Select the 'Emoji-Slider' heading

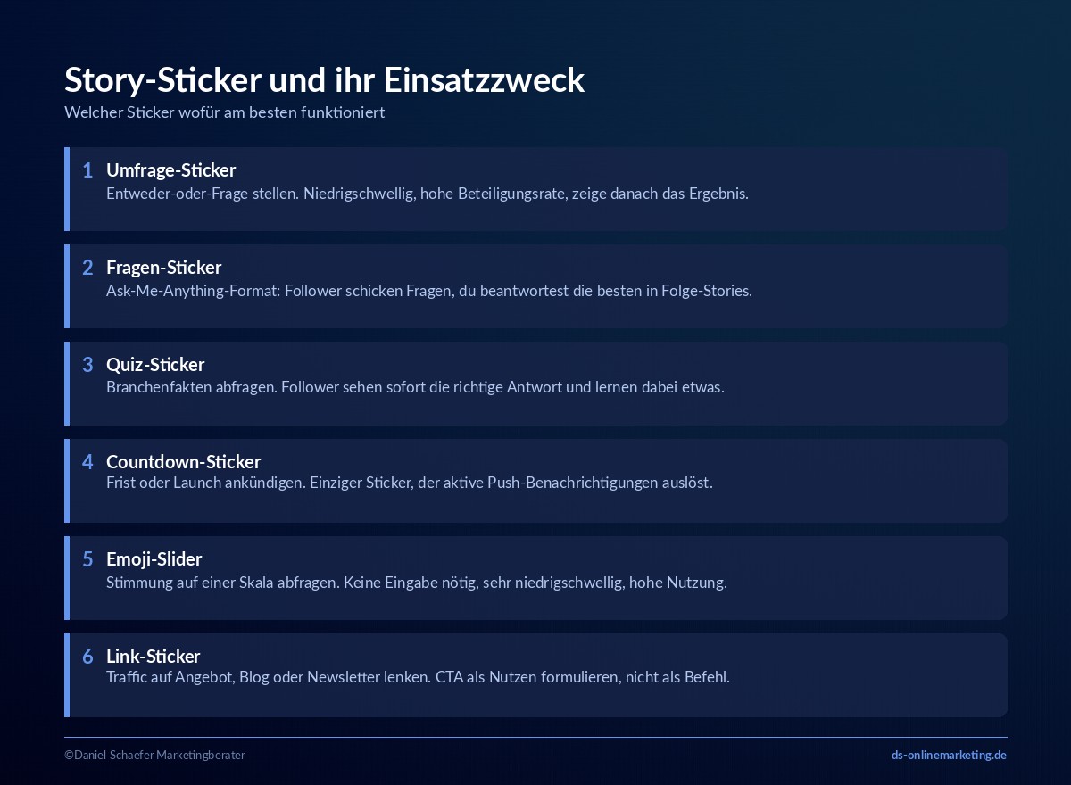[154, 558]
